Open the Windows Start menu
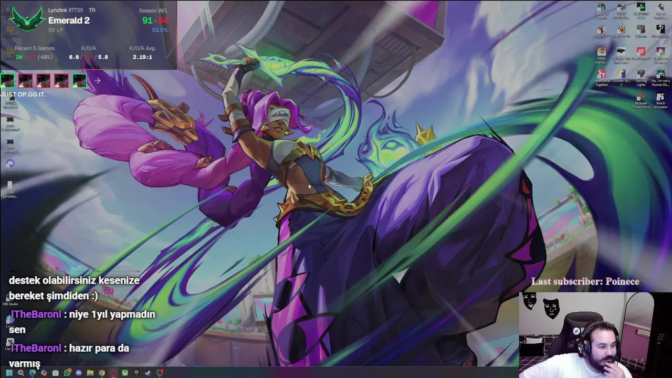672x378 pixels. (x=9, y=373)
